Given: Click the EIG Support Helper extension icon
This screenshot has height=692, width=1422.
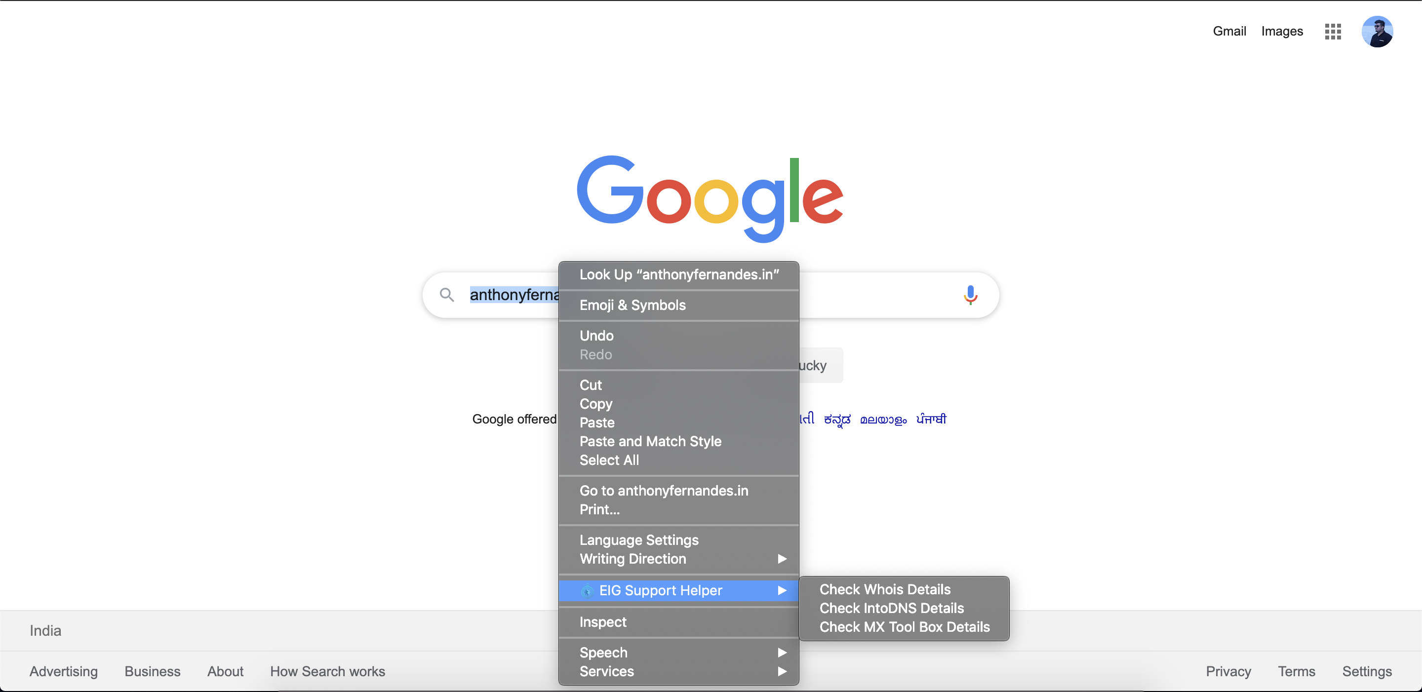Looking at the screenshot, I should click(x=588, y=590).
